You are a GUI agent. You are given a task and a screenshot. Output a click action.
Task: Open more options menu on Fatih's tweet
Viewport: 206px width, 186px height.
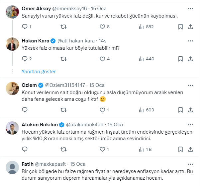(190, 164)
